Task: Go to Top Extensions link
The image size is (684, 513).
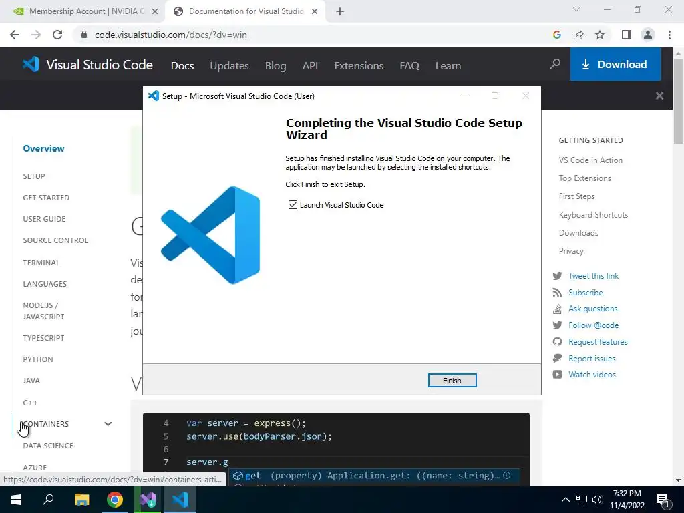Action: pos(585,178)
